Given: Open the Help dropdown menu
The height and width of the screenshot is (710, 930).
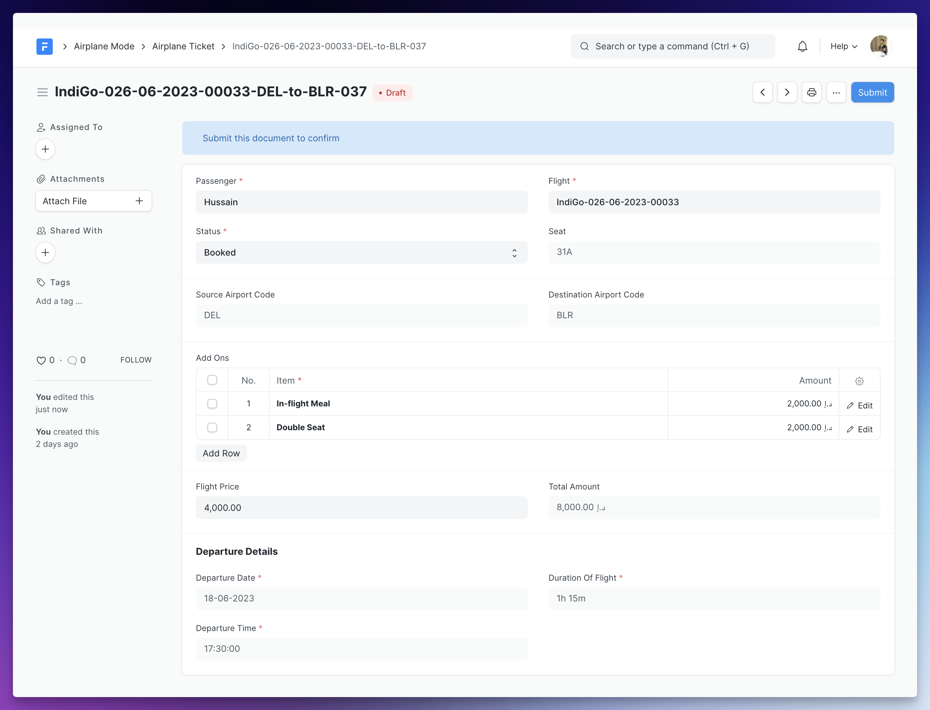Looking at the screenshot, I should click(x=844, y=46).
